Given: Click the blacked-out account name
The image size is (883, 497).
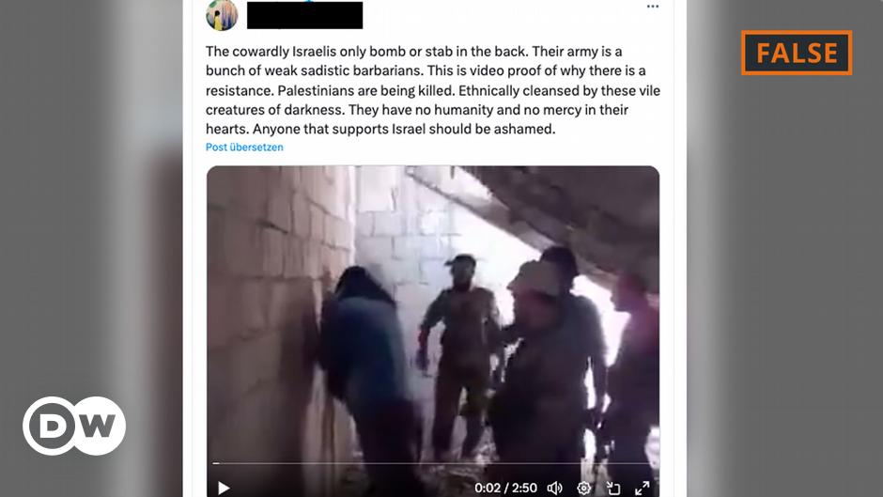Looking at the screenshot, I should tap(304, 15).
